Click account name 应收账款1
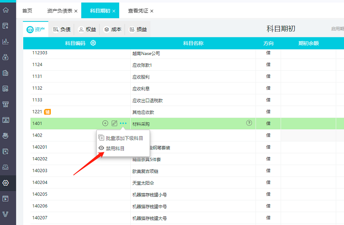The width and height of the screenshot is (344, 225). click(142, 65)
